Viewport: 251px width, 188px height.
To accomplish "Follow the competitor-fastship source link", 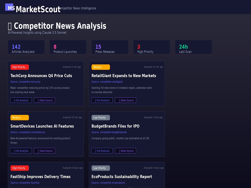I will (25, 183).
